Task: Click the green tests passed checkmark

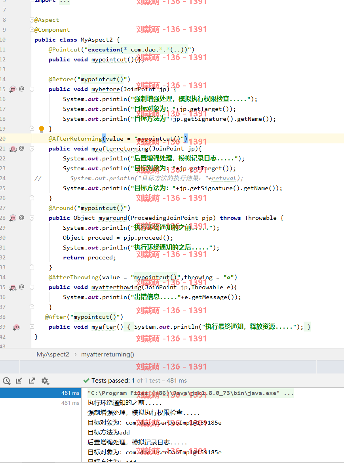Action: click(86, 381)
